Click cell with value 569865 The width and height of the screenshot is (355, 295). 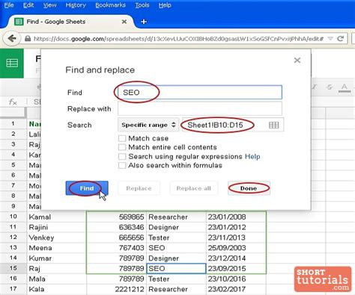pyautogui.click(x=116, y=217)
